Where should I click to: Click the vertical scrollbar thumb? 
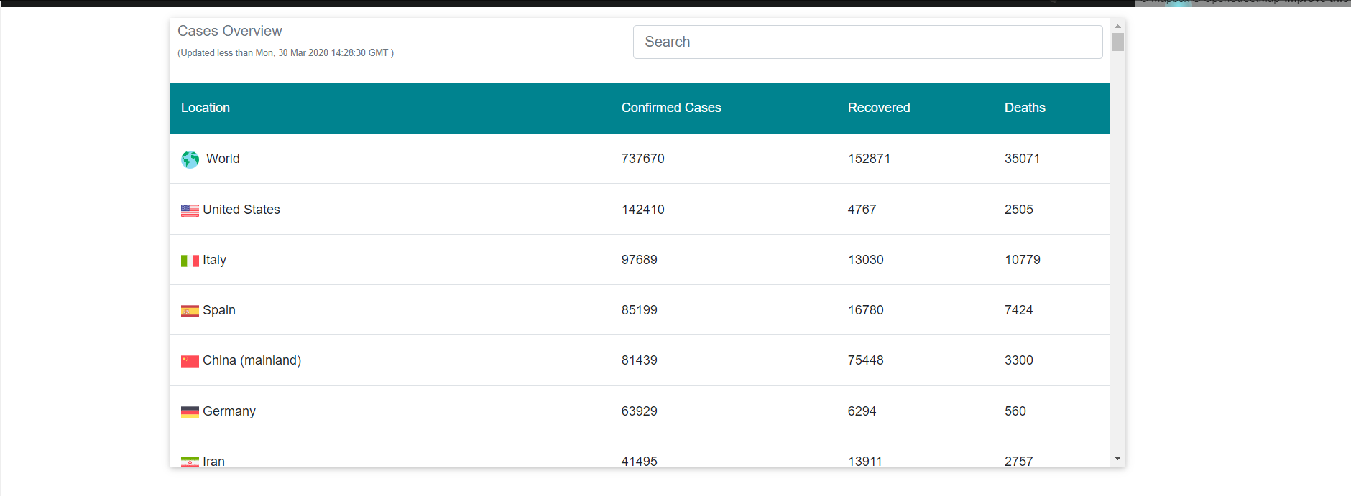(x=1117, y=42)
